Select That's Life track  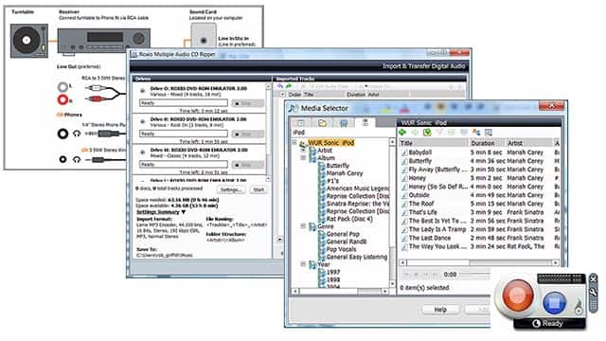point(423,212)
